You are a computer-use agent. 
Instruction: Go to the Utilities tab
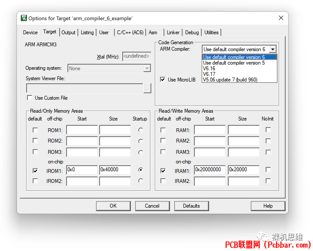click(x=211, y=33)
